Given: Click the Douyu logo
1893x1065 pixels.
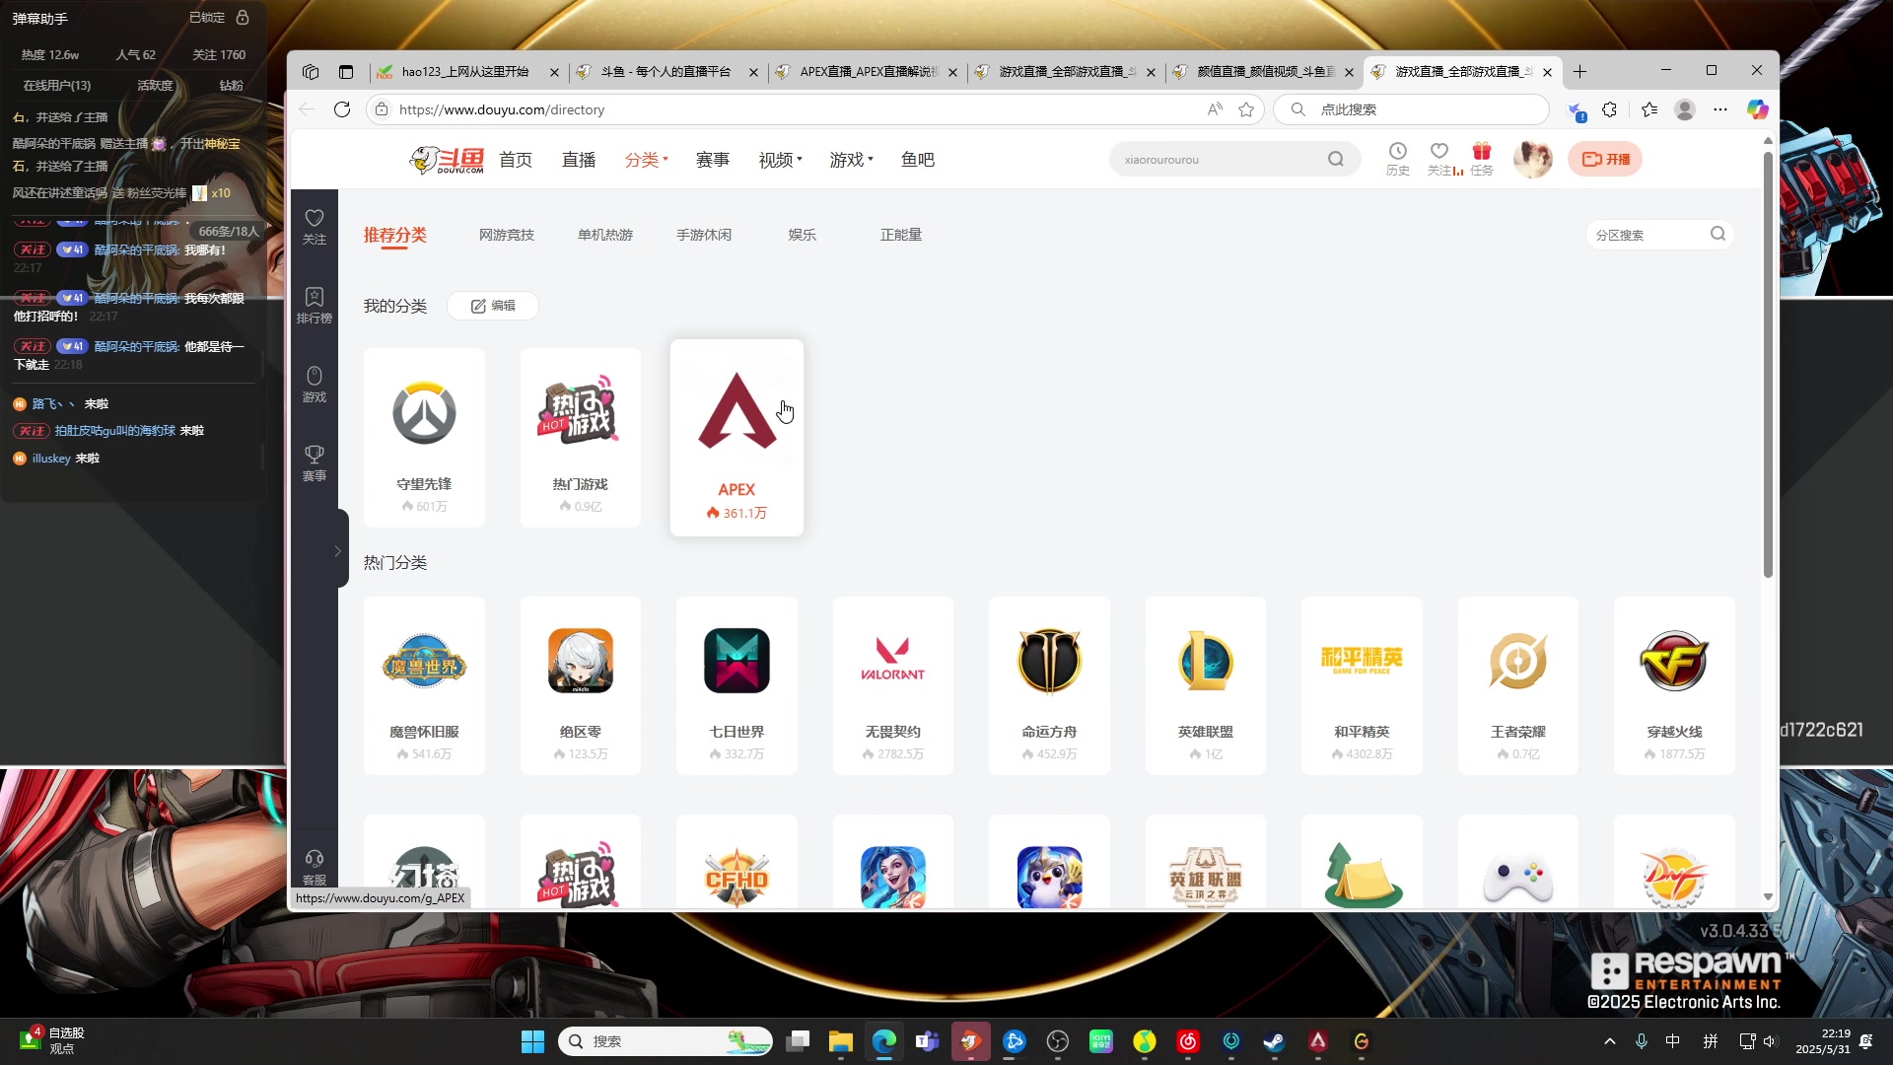Looking at the screenshot, I should 448,159.
